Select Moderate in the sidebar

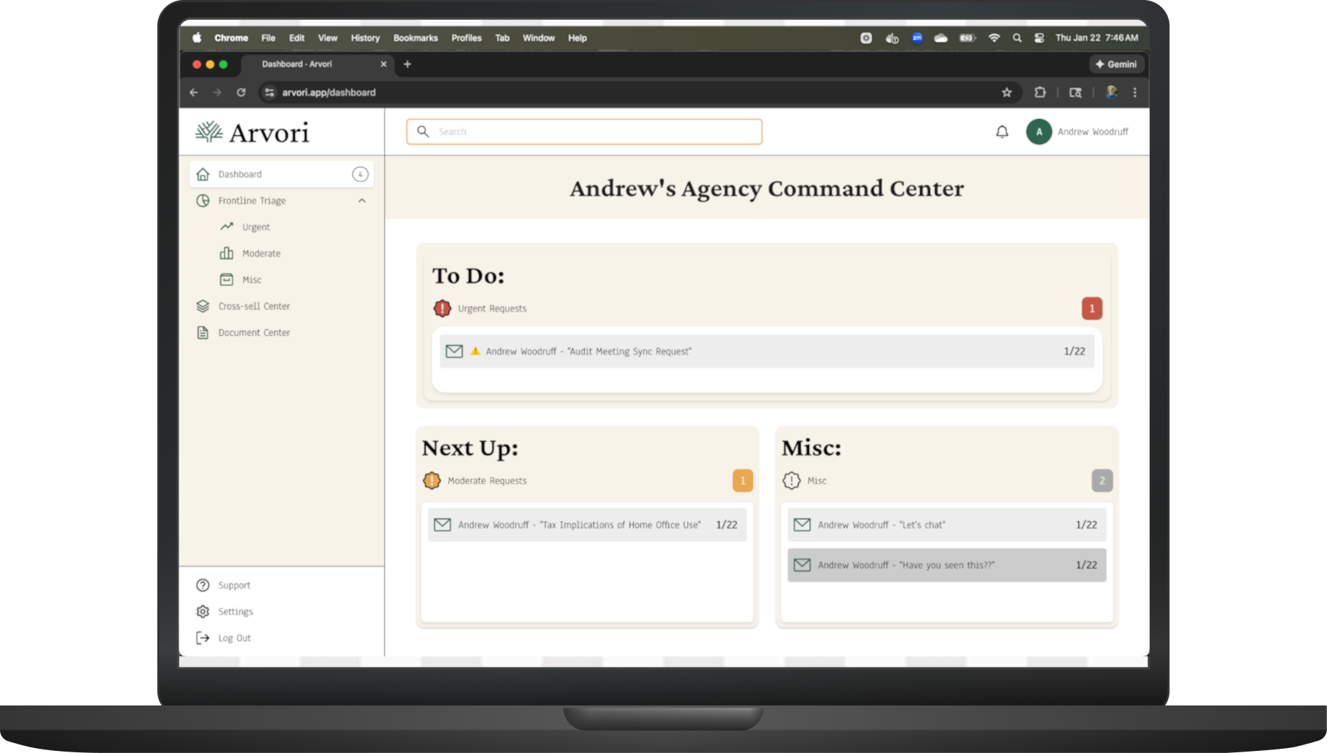(x=260, y=253)
